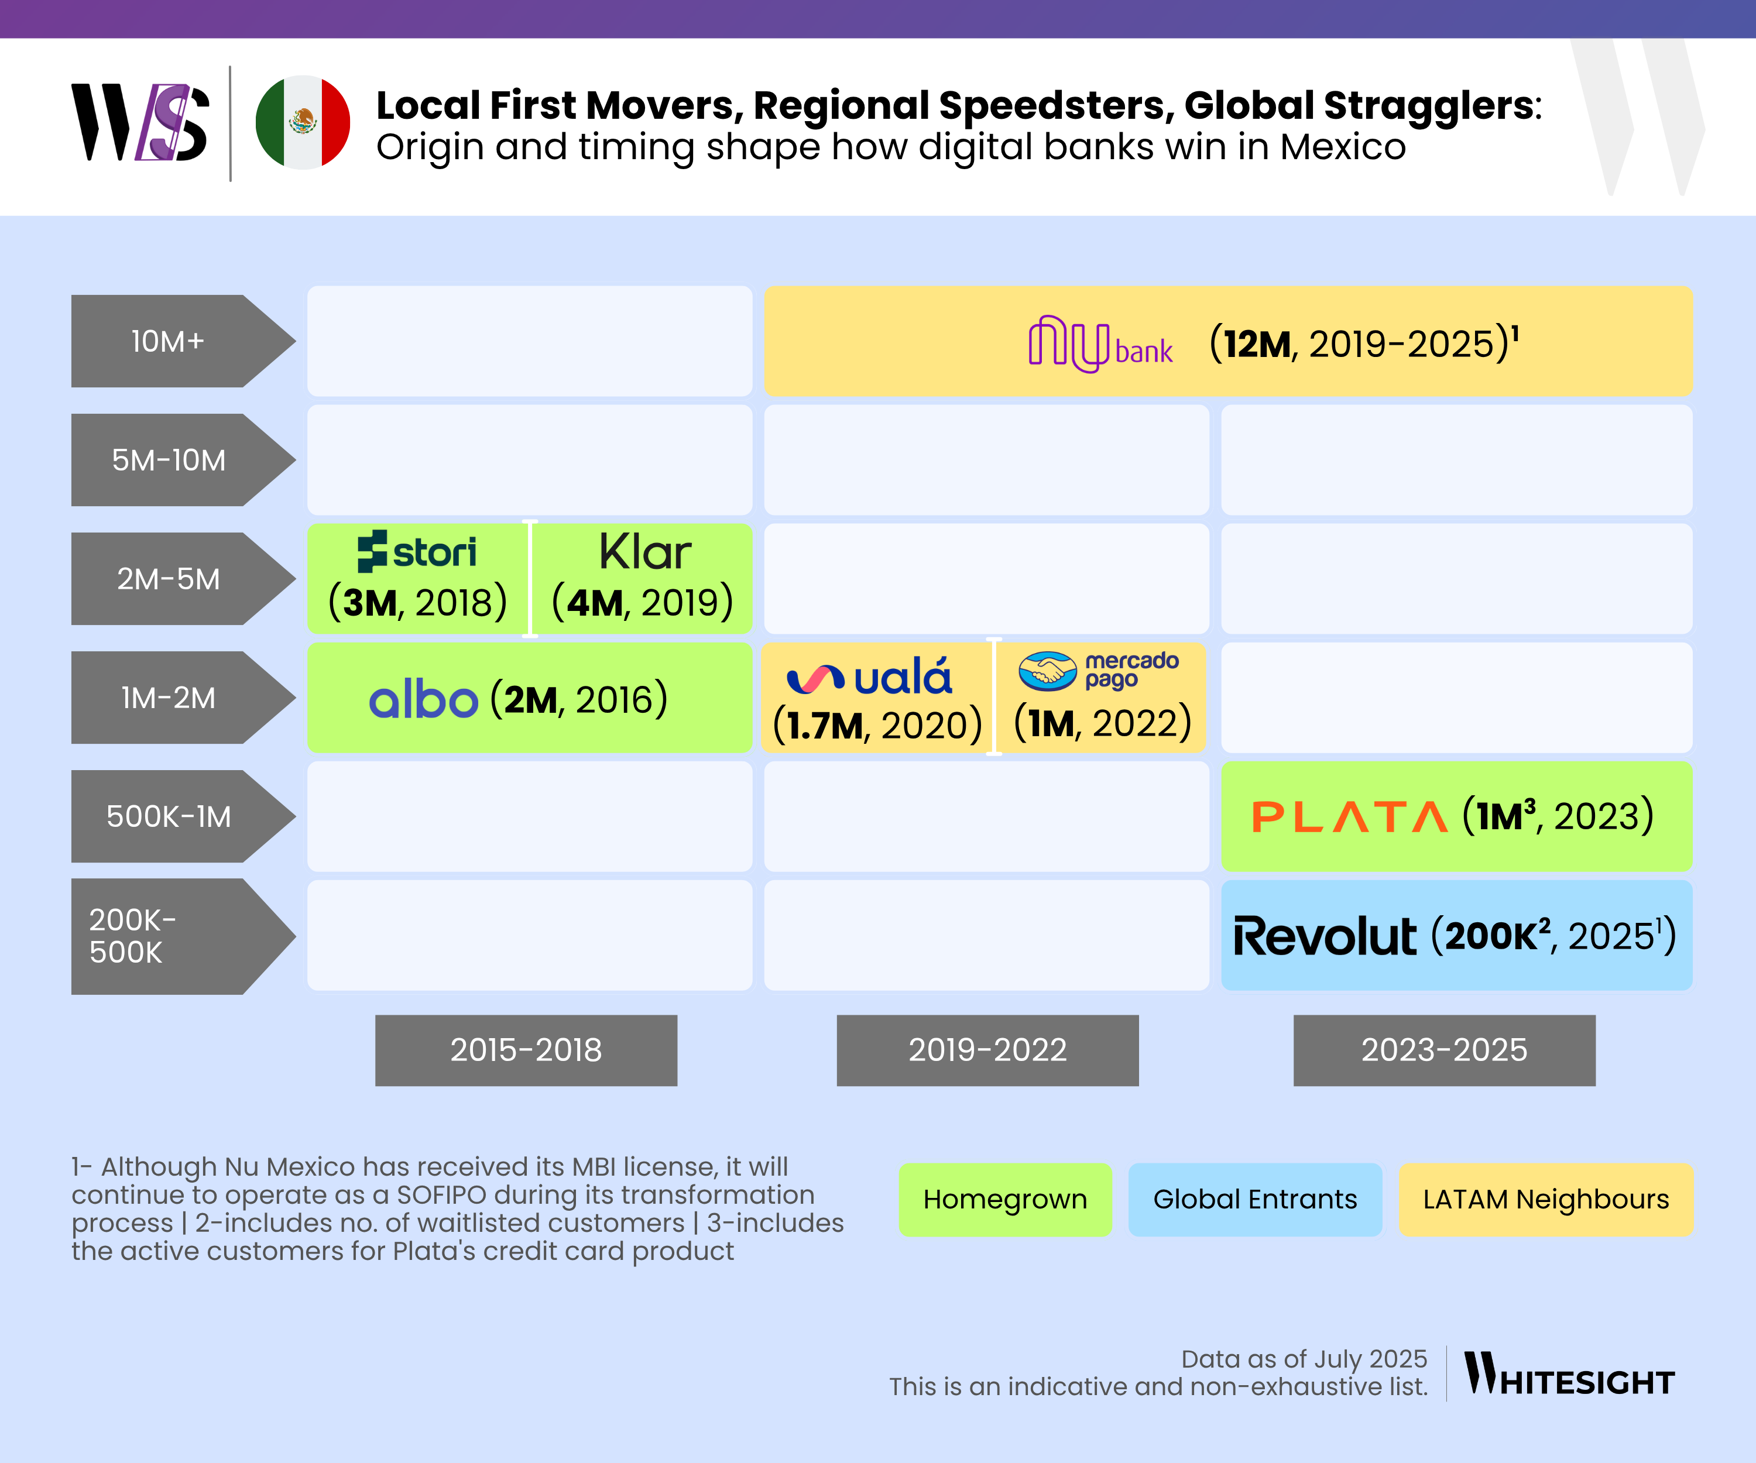This screenshot has width=1756, height=1463.
Task: Click the Stori logo
Action: 416,552
